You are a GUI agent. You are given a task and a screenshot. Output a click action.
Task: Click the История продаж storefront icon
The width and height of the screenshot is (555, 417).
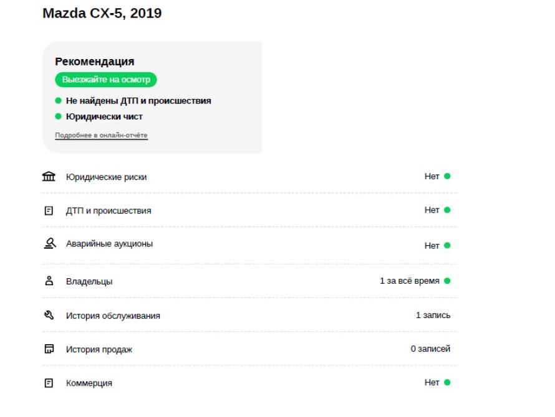pyautogui.click(x=49, y=349)
